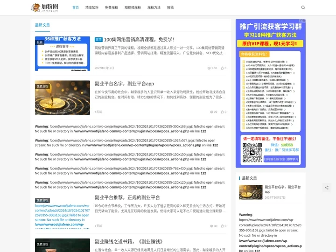Viewport: 336px width, 252px height.
Task: Click view count icon of 副业平台名字 article
Action: 211,112
